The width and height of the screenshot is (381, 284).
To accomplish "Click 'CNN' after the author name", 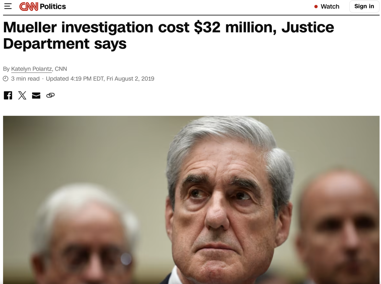I will (61, 69).
